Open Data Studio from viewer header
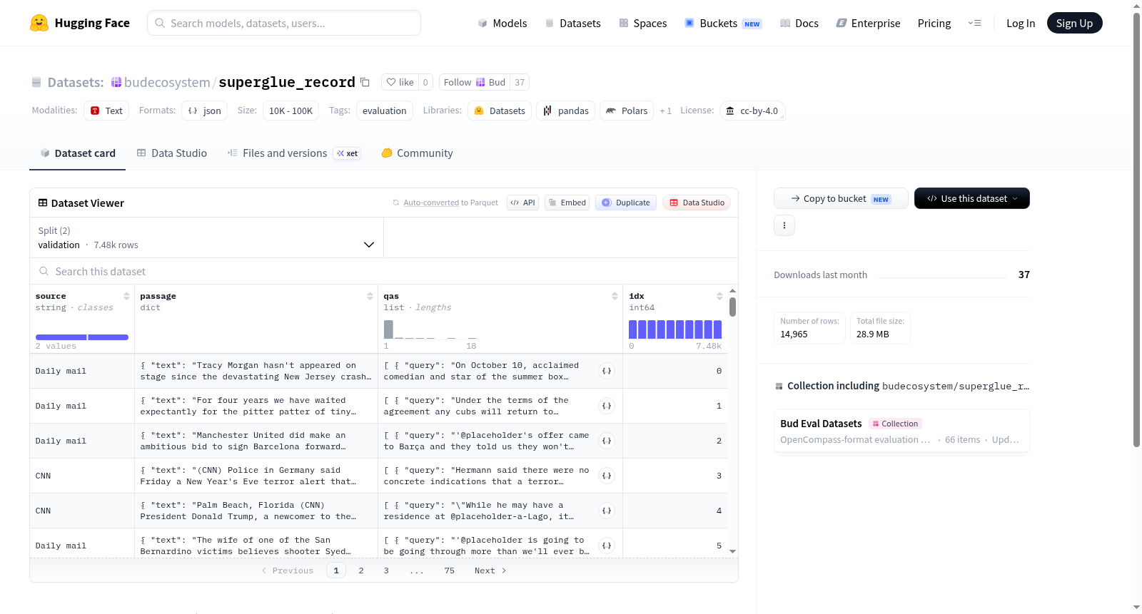Viewport: 1142px width, 614px height. click(x=697, y=203)
